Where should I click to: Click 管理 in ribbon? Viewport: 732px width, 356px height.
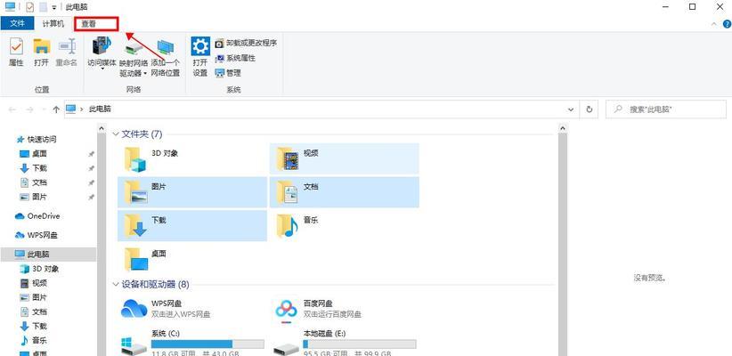(x=228, y=73)
